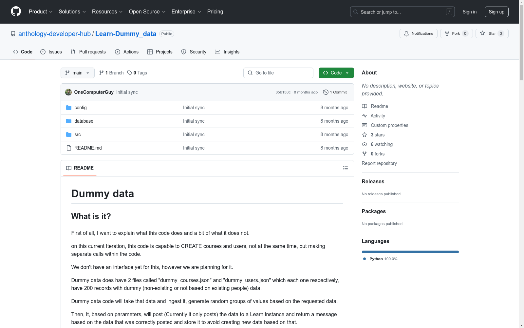Switch to the Actions tab

point(127,52)
